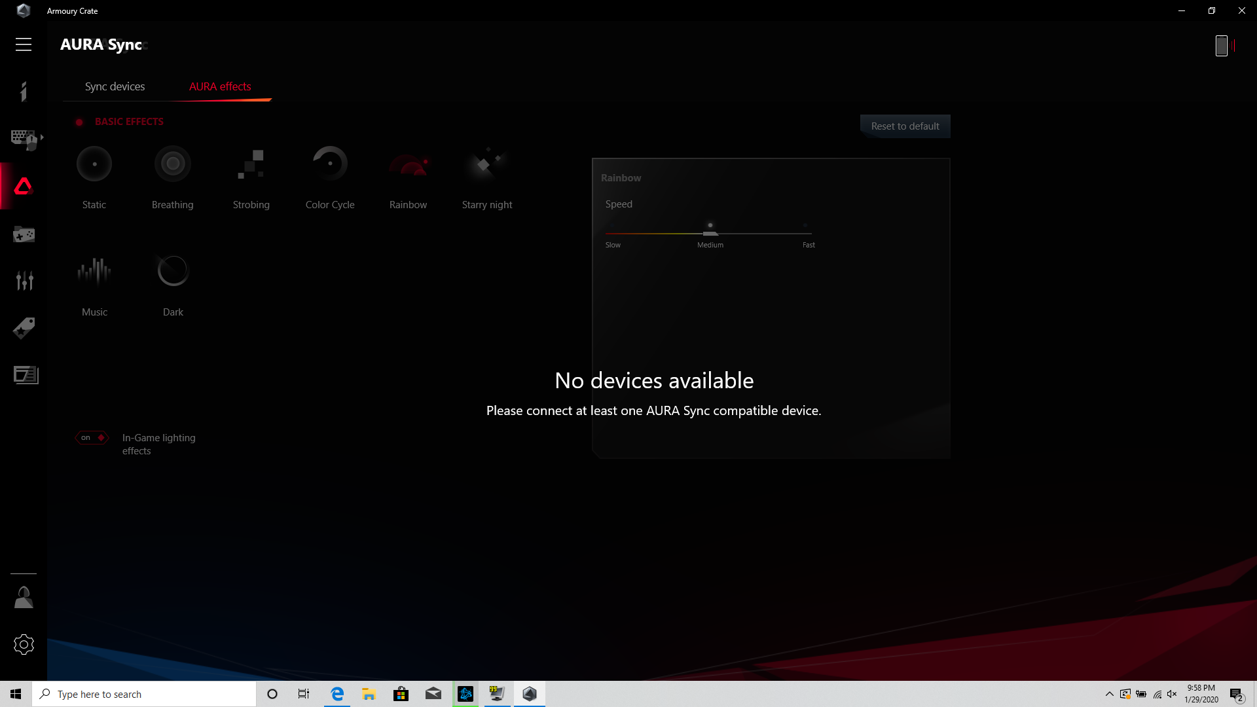Open the Scenario Profiles sliders icon
Viewport: 1257px width, 707px height.
[x=24, y=280]
